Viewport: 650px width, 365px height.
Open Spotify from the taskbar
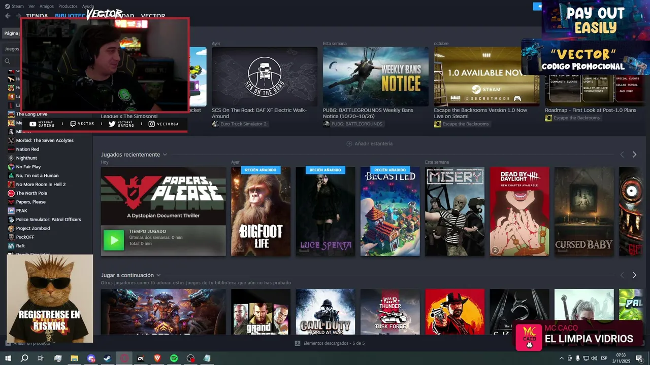pyautogui.click(x=174, y=358)
